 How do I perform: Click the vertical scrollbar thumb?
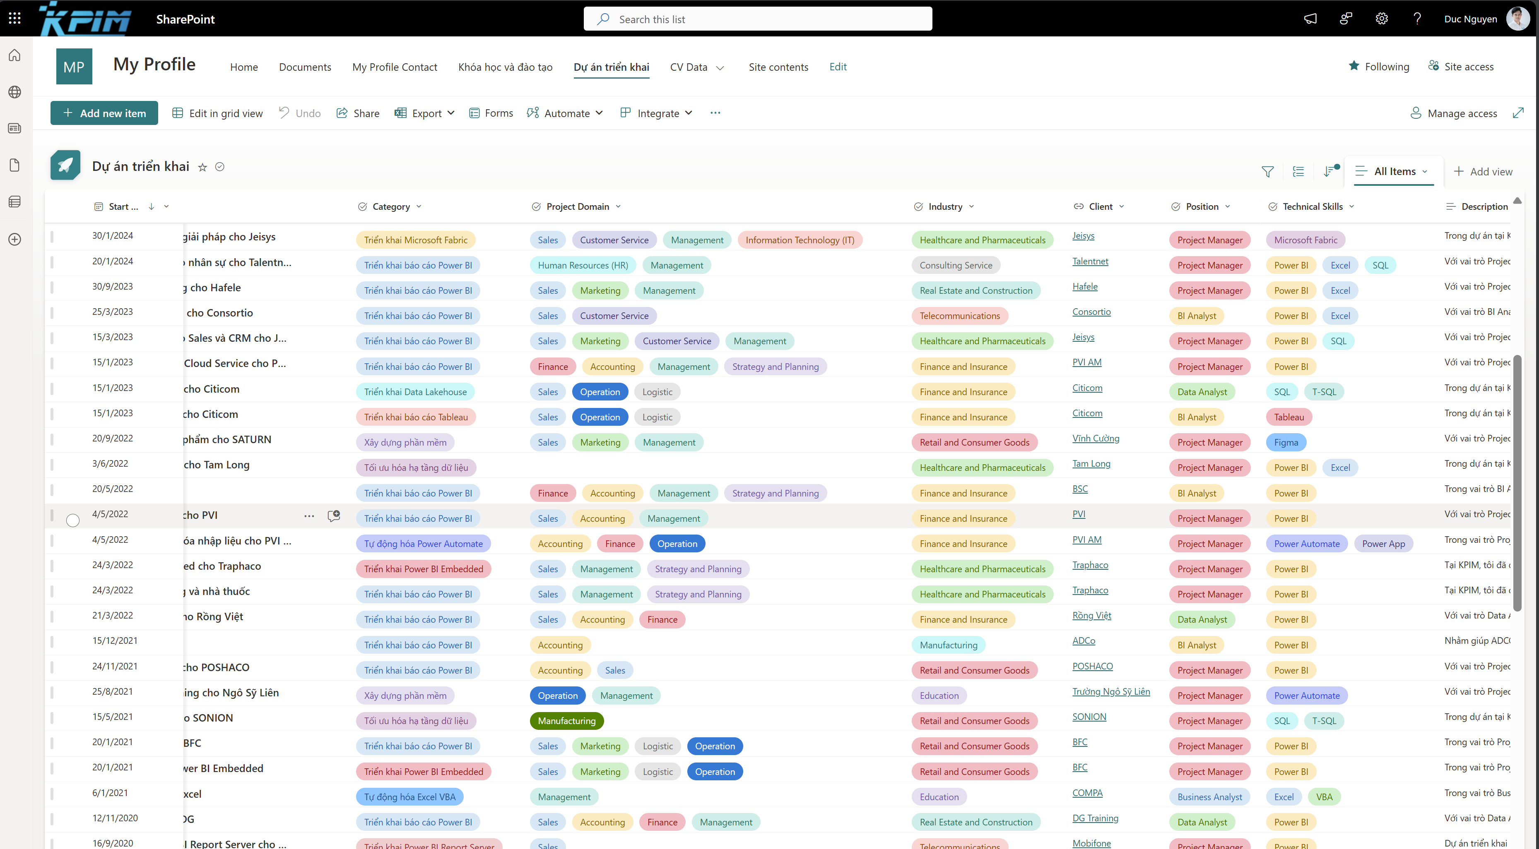tap(1517, 482)
